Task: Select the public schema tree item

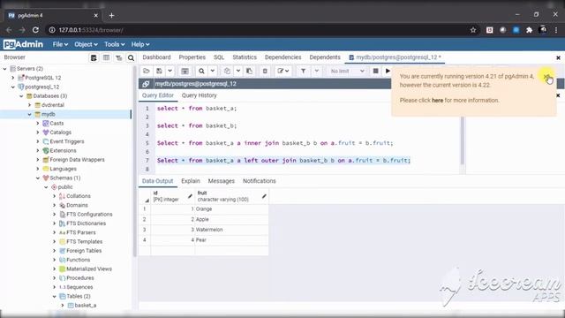Action: 65,187
